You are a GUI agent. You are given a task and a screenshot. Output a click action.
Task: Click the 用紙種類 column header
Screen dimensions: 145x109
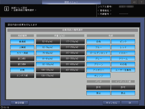pyautogui.click(x=22, y=36)
